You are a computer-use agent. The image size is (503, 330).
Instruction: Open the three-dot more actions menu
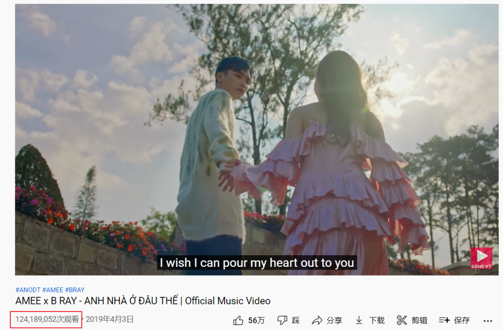[x=488, y=321]
